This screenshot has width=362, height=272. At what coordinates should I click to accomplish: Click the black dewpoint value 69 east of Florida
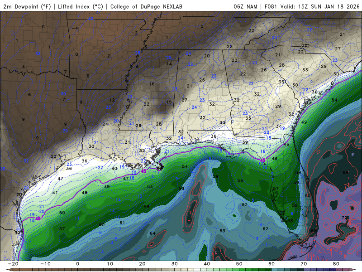point(345,172)
